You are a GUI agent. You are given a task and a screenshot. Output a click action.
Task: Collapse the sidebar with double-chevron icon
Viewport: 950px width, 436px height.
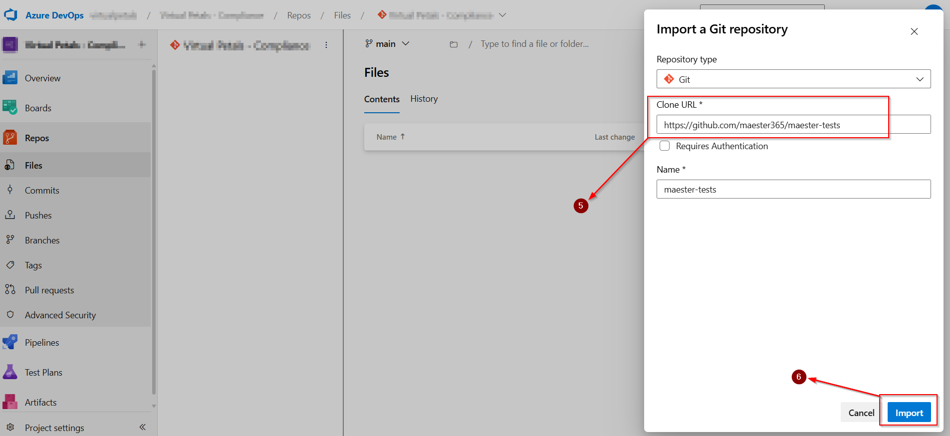pyautogui.click(x=142, y=427)
